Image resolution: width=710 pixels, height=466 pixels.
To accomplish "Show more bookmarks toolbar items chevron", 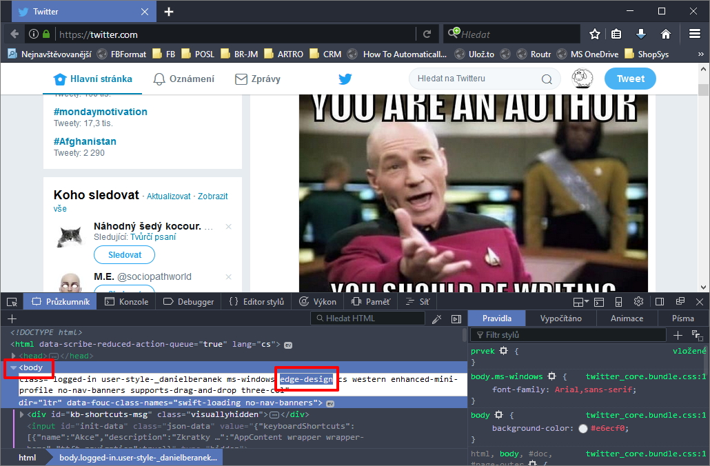I will (701, 54).
